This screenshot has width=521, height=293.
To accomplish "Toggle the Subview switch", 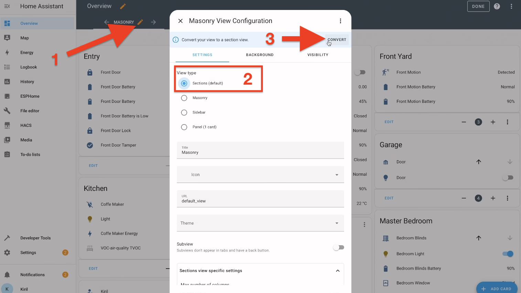I will [x=339, y=247].
